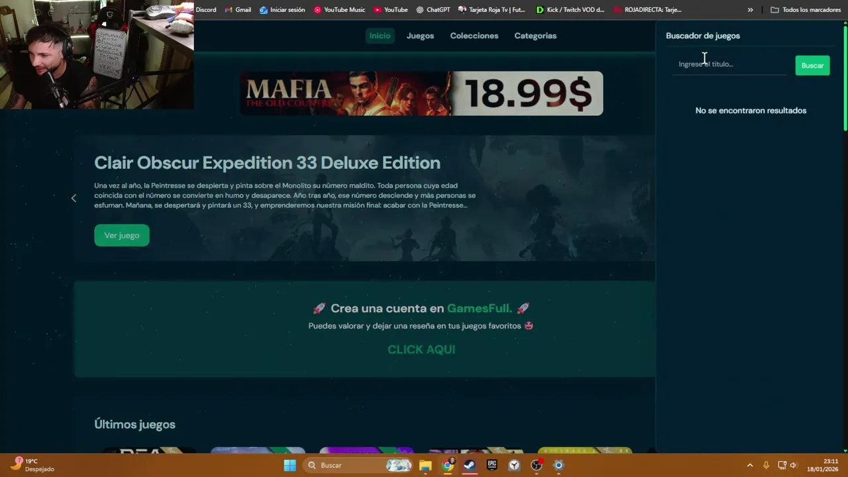The width and height of the screenshot is (848, 477).
Task: Click the CLICK AQUI link
Action: [421, 350]
